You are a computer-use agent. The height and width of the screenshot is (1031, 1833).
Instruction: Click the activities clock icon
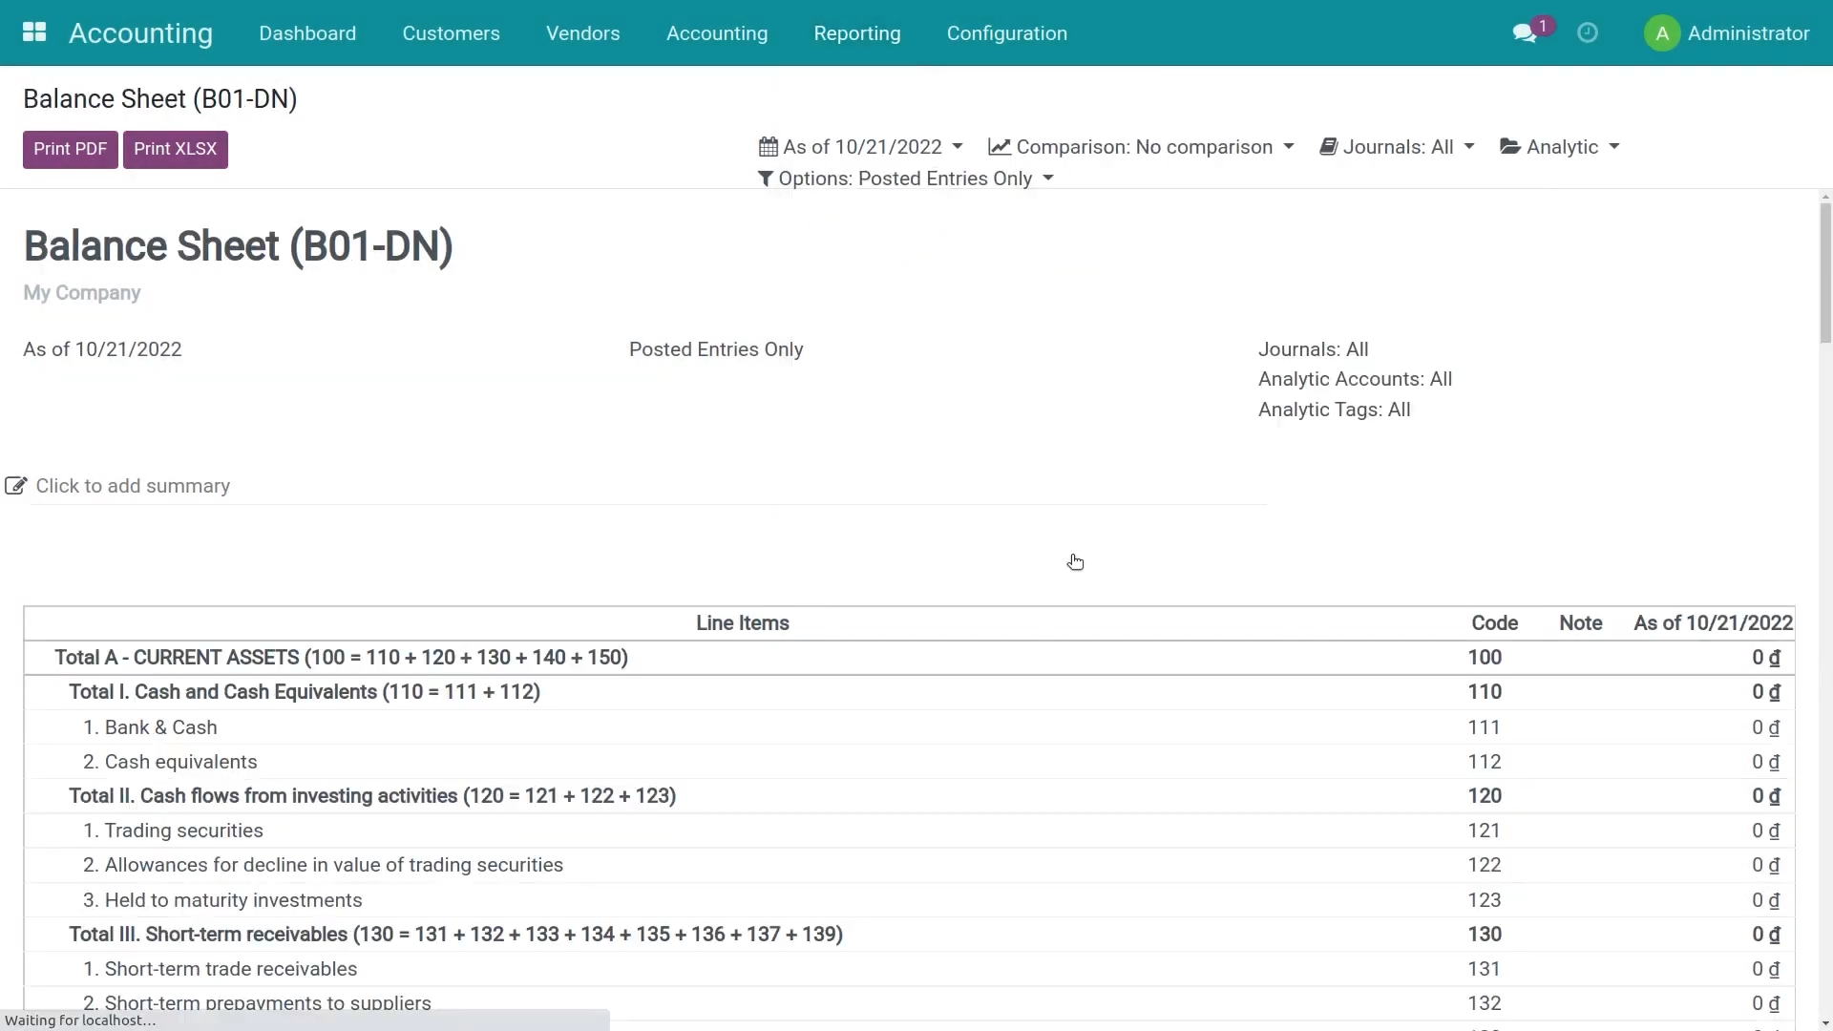coord(1588,33)
